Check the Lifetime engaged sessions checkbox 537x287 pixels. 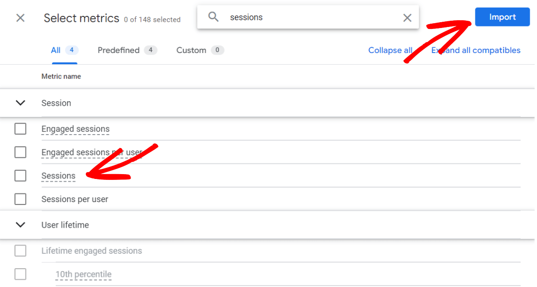click(x=20, y=251)
